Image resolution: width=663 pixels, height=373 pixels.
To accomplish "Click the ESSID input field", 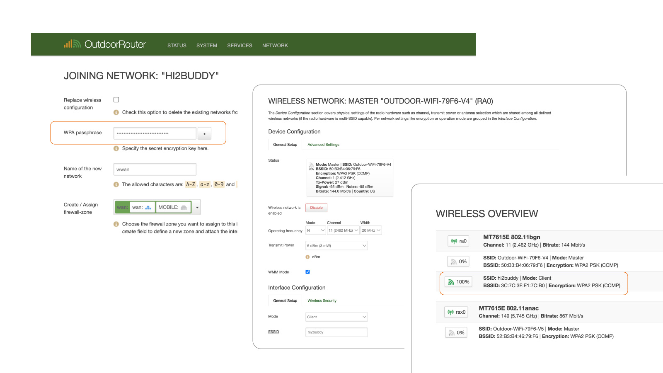I will [336, 332].
